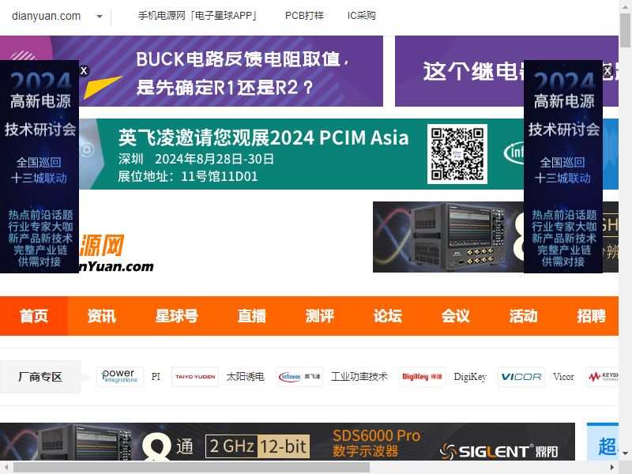632x474 pixels.
Task: Click the DigiKey 得捷 logo
Action: point(423,377)
